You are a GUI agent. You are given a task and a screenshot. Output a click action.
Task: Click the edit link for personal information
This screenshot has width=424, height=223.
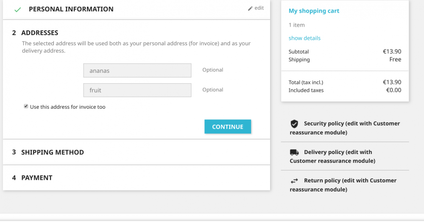pyautogui.click(x=259, y=8)
